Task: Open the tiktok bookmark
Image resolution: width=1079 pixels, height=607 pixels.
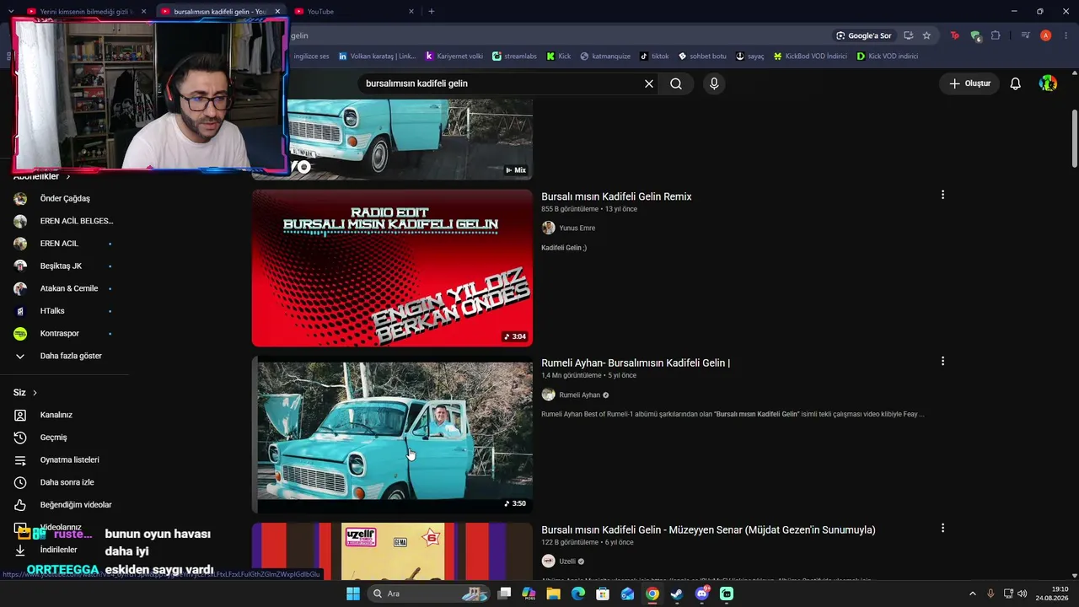Action: coord(654,56)
